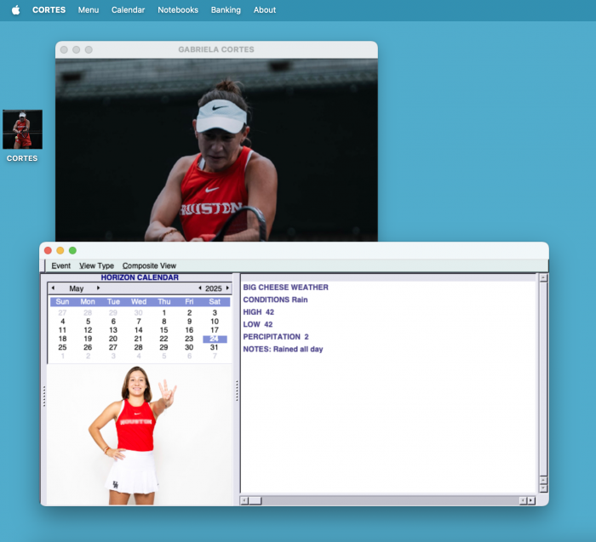Image resolution: width=596 pixels, height=542 pixels.
Task: Open the CORTES desktop icon
Action: point(22,130)
